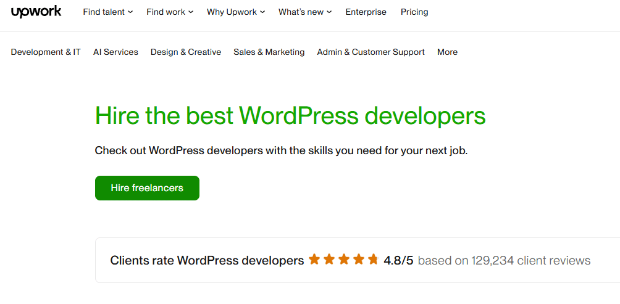This screenshot has width=620, height=304.
Task: Open the Why Upwork dropdown
Action: tap(236, 12)
